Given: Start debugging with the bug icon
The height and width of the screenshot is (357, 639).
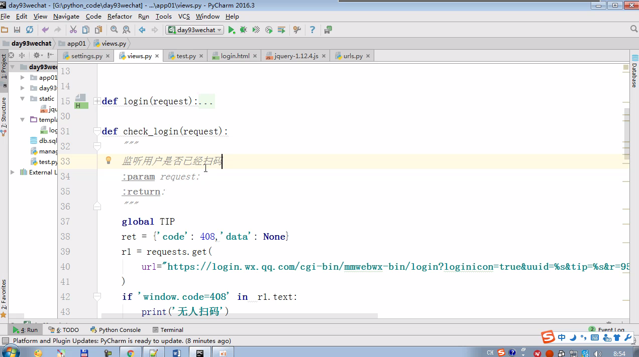Looking at the screenshot, I should pyautogui.click(x=244, y=30).
